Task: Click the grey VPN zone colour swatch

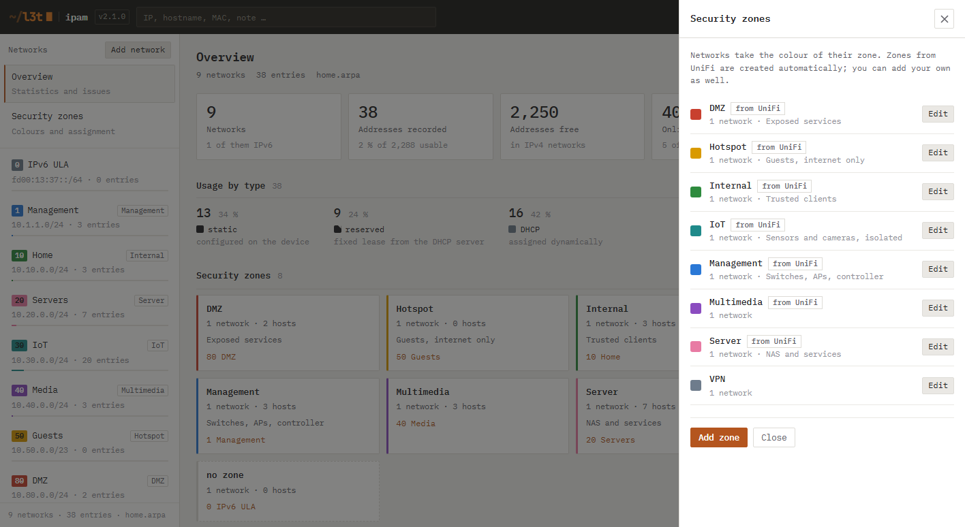Action: point(696,385)
